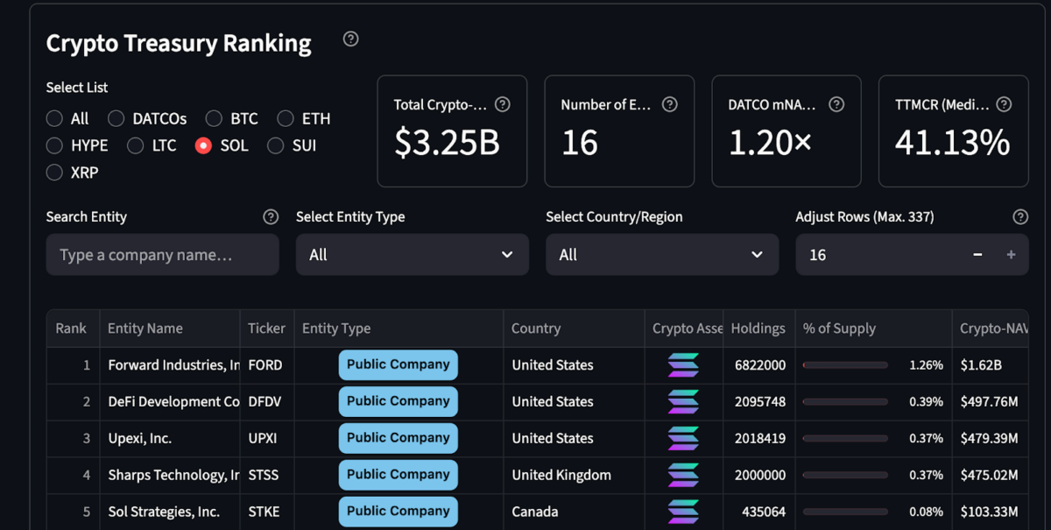
Task: Select the SOL radio button
Action: 203,145
